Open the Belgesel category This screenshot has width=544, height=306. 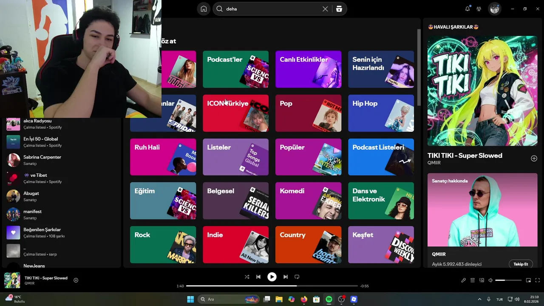235,201
